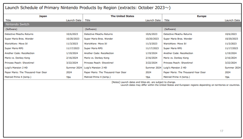The image size is (243, 139).
Task: Click Paper Mario: Thousand-Year Door in Japan column
Action: (26, 72)
